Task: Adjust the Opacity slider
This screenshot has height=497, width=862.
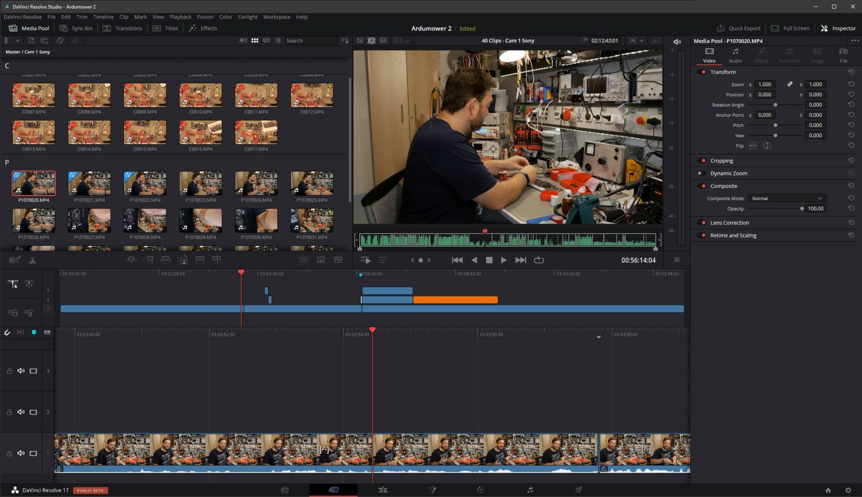Action: pos(802,208)
